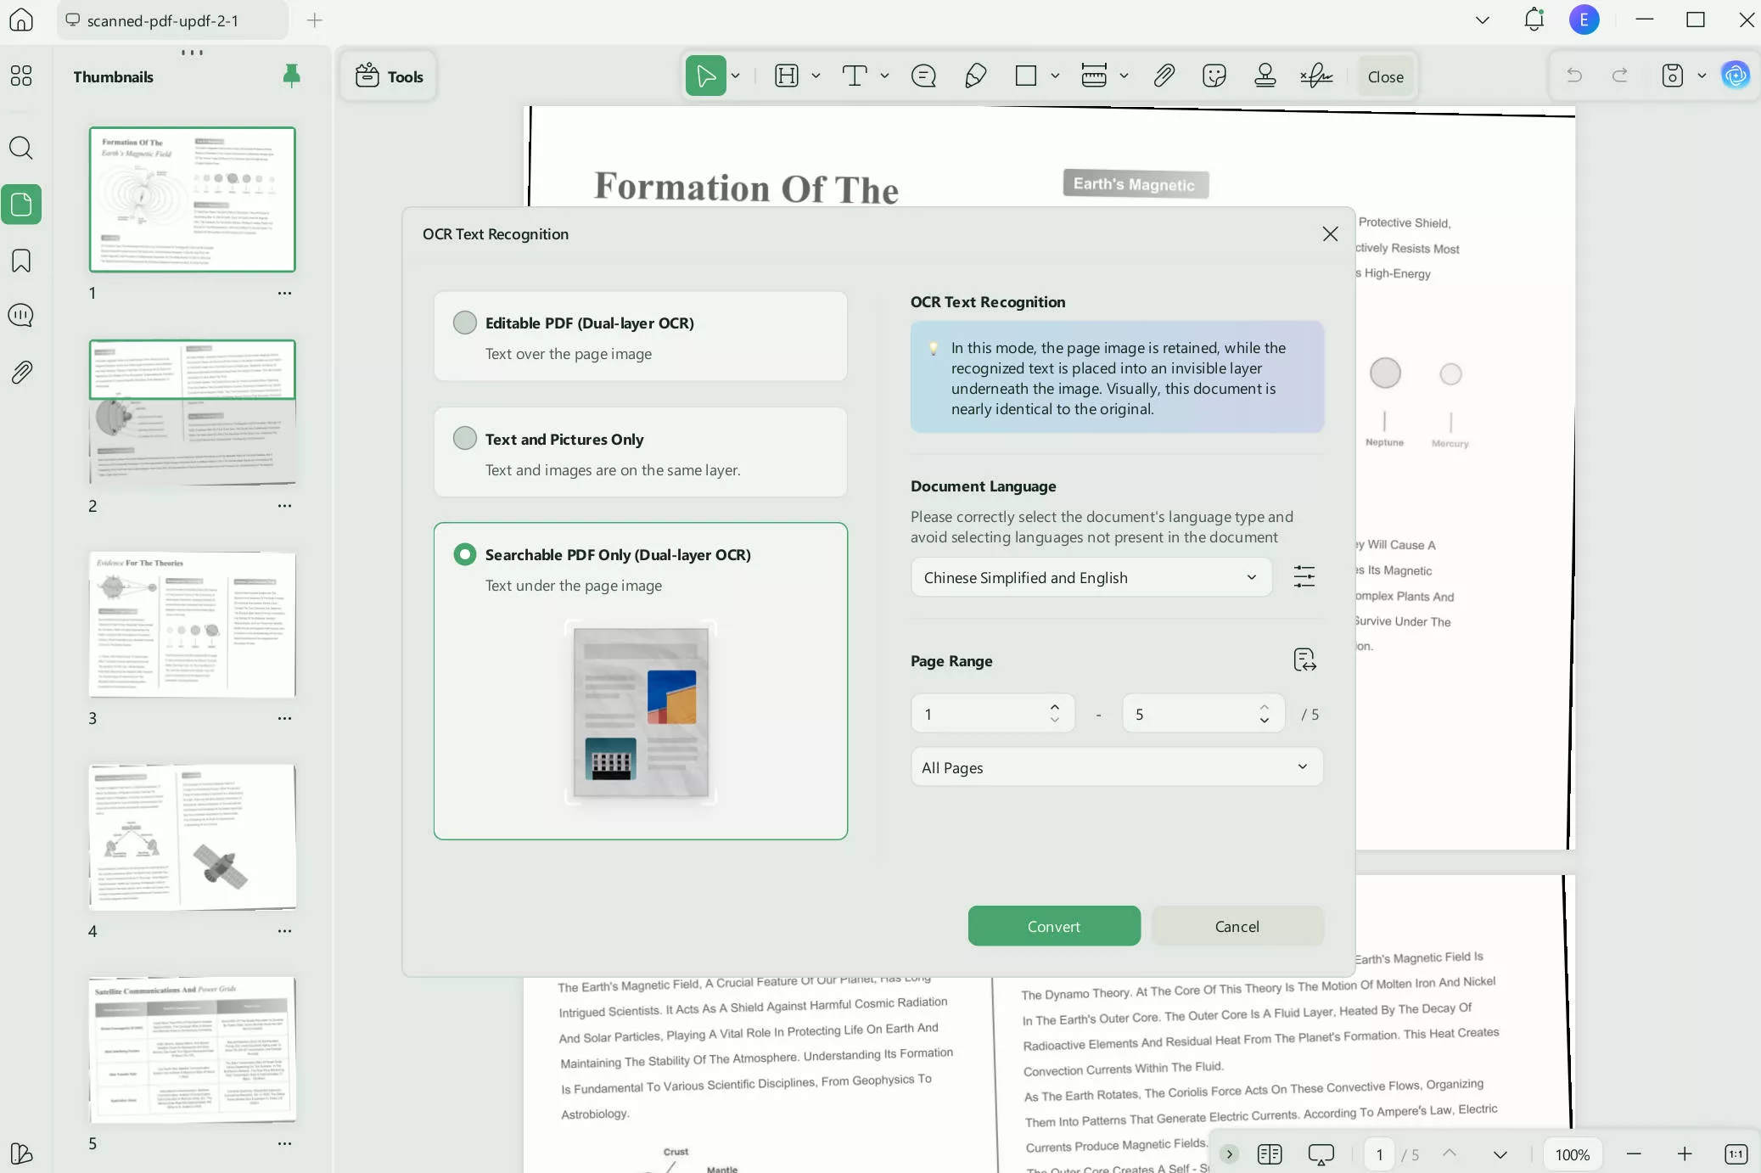Open the selection tool dropdown arrow

tap(735, 76)
